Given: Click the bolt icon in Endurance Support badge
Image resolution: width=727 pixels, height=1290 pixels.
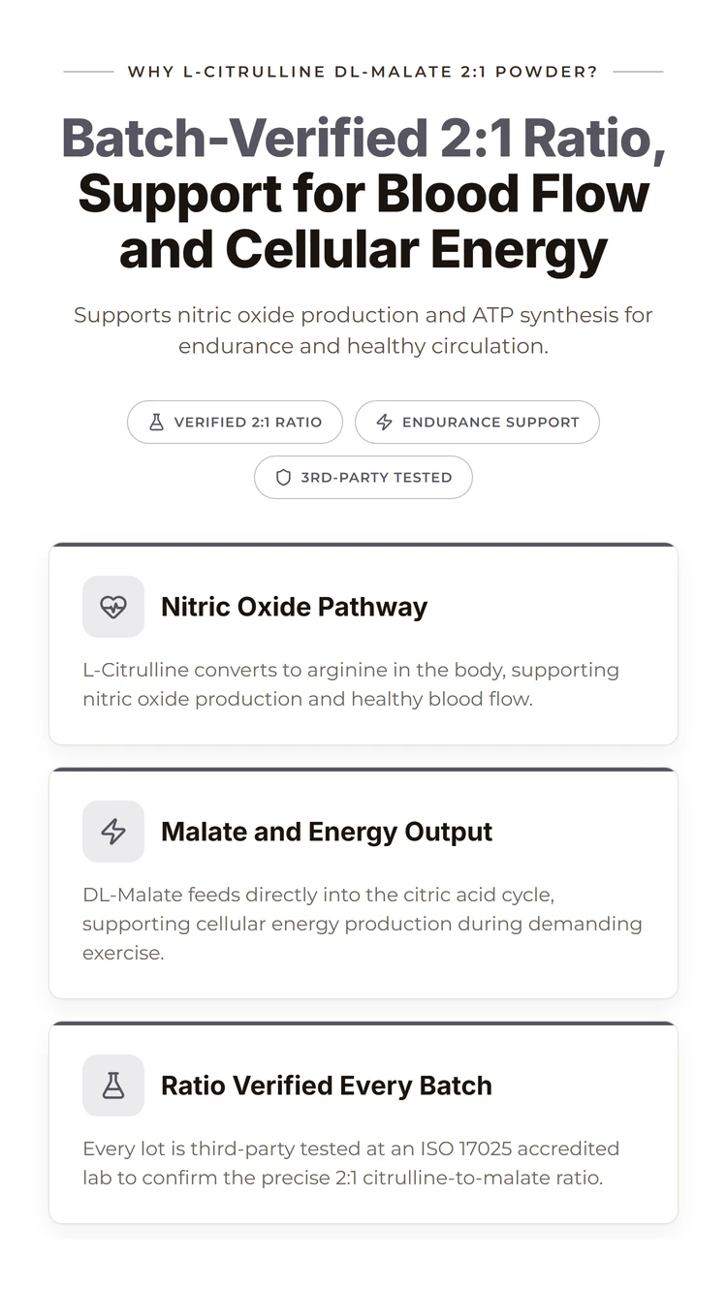Looking at the screenshot, I should (384, 423).
